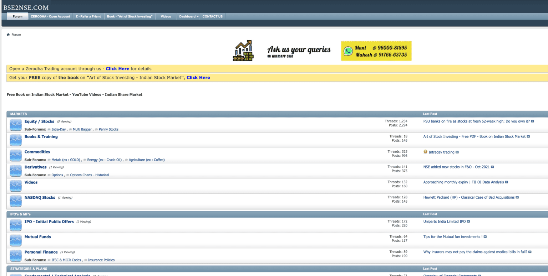
Task: Click the stock chart logo in banner
Action: pyautogui.click(x=243, y=51)
